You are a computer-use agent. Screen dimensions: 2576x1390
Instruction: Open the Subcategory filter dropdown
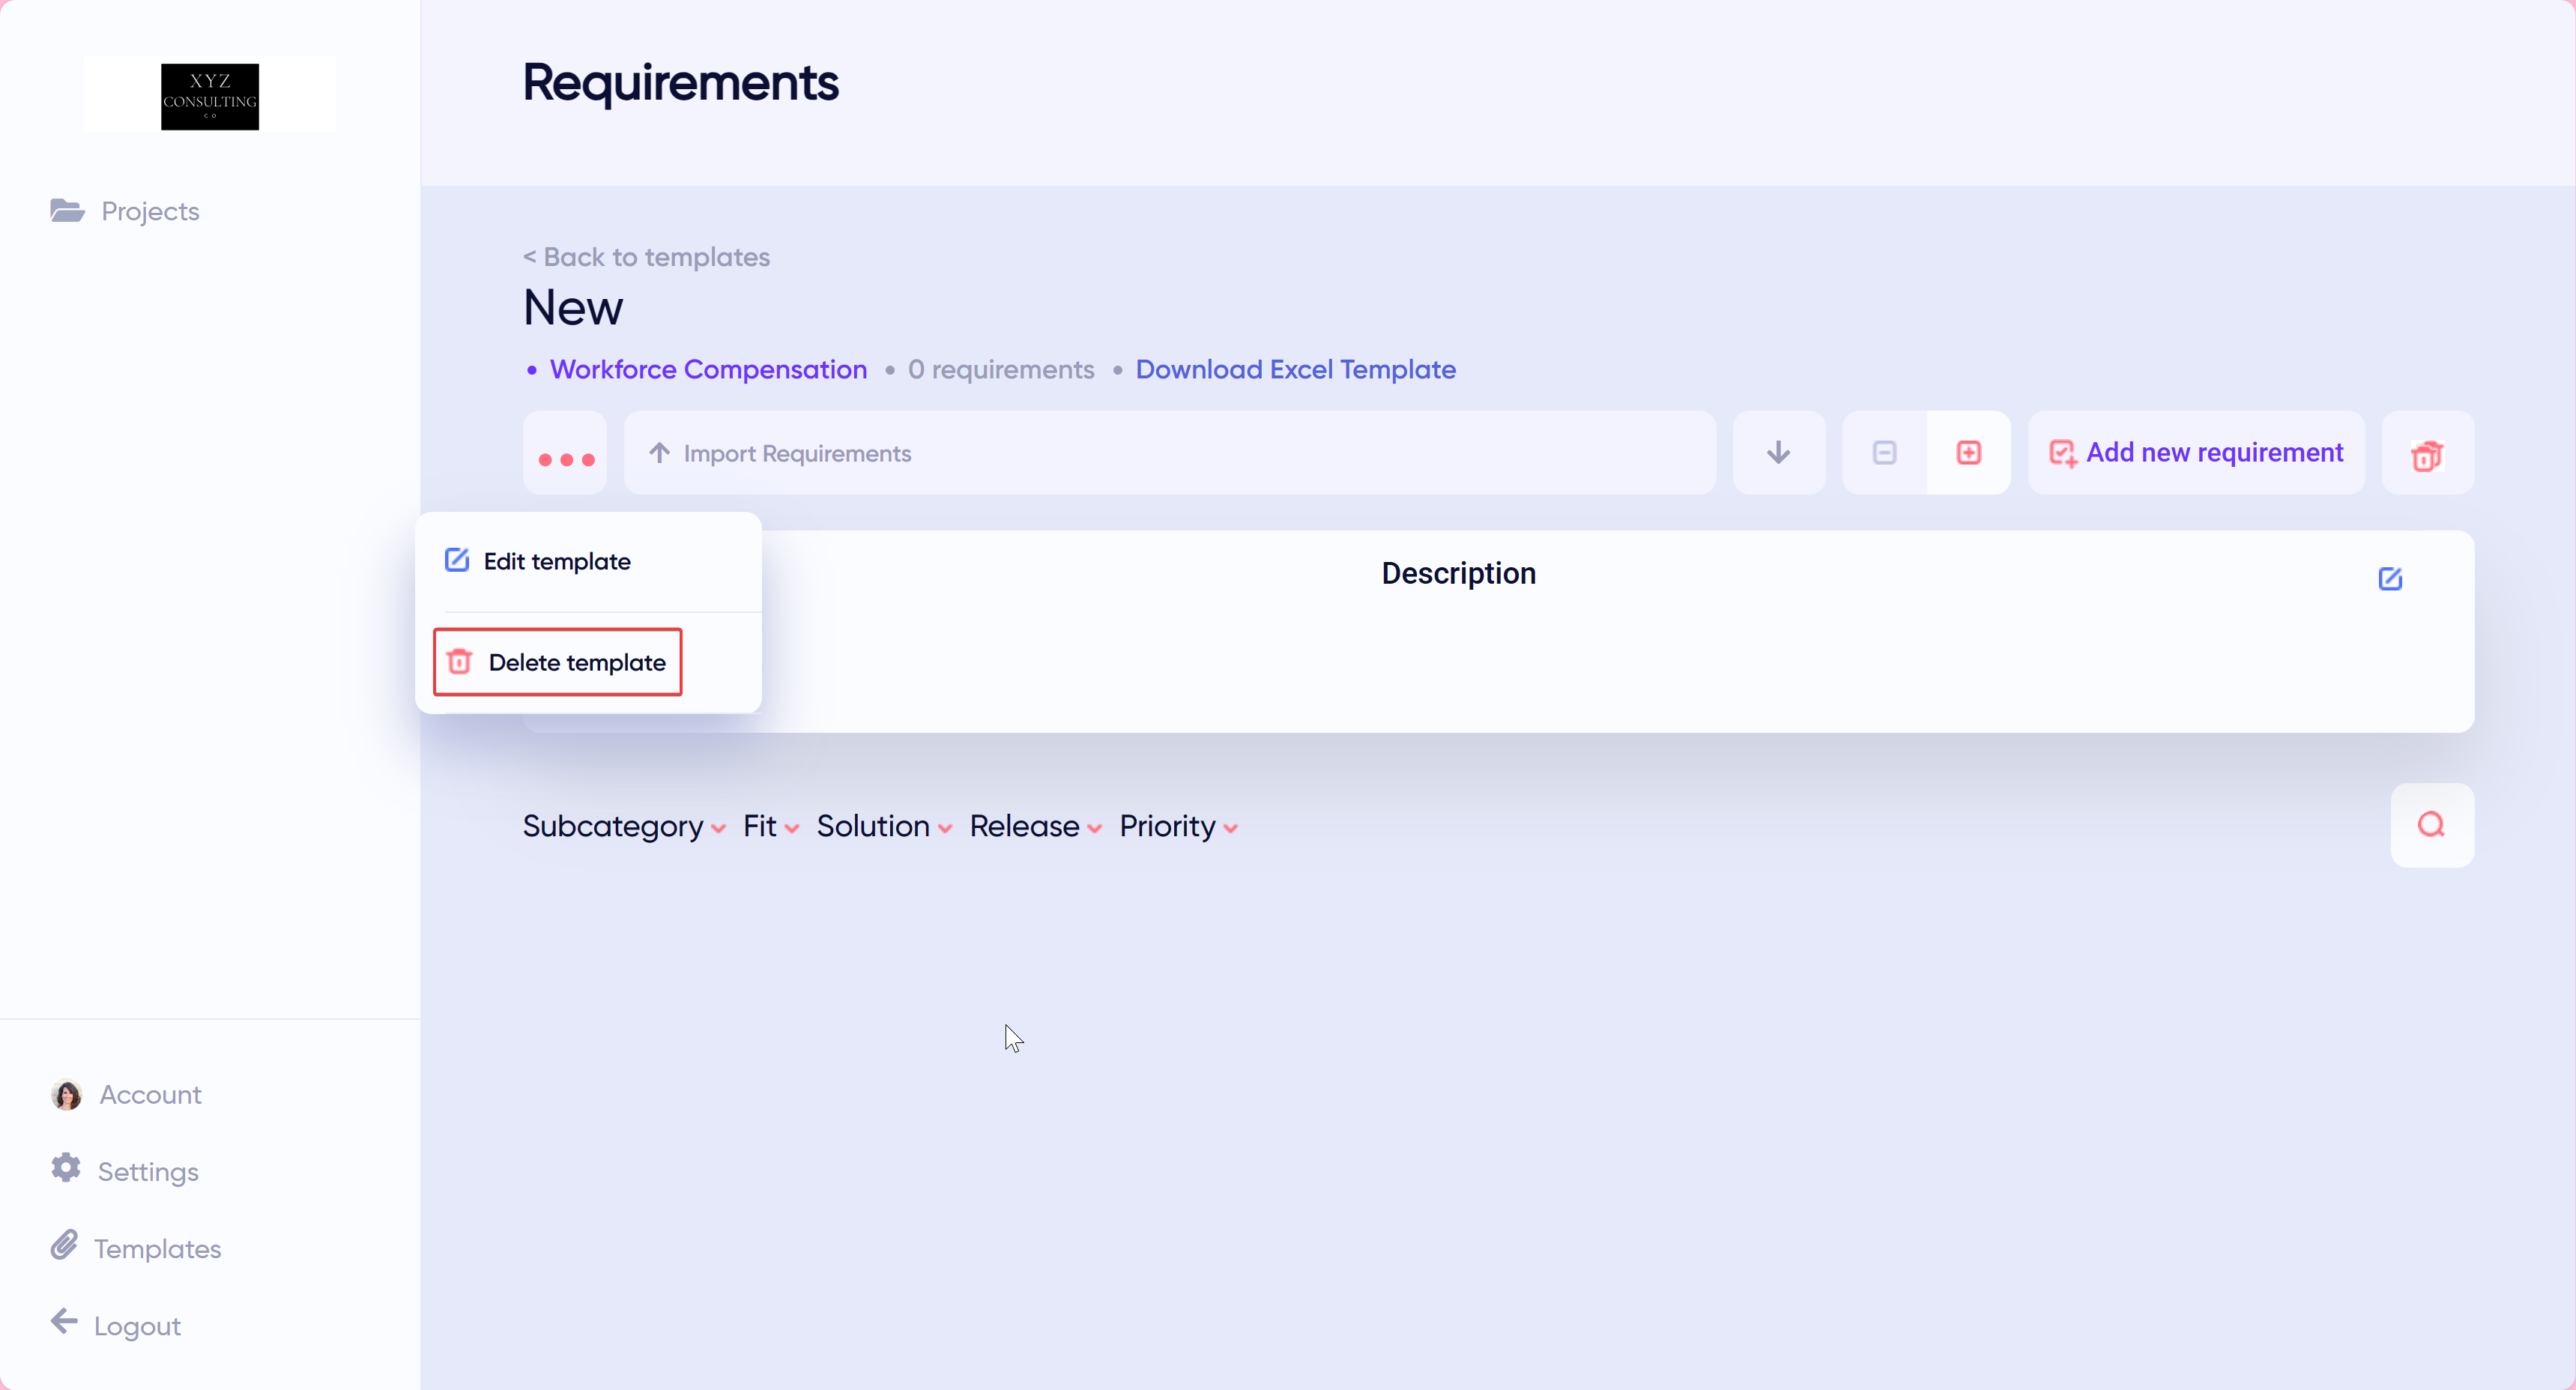pyautogui.click(x=624, y=827)
